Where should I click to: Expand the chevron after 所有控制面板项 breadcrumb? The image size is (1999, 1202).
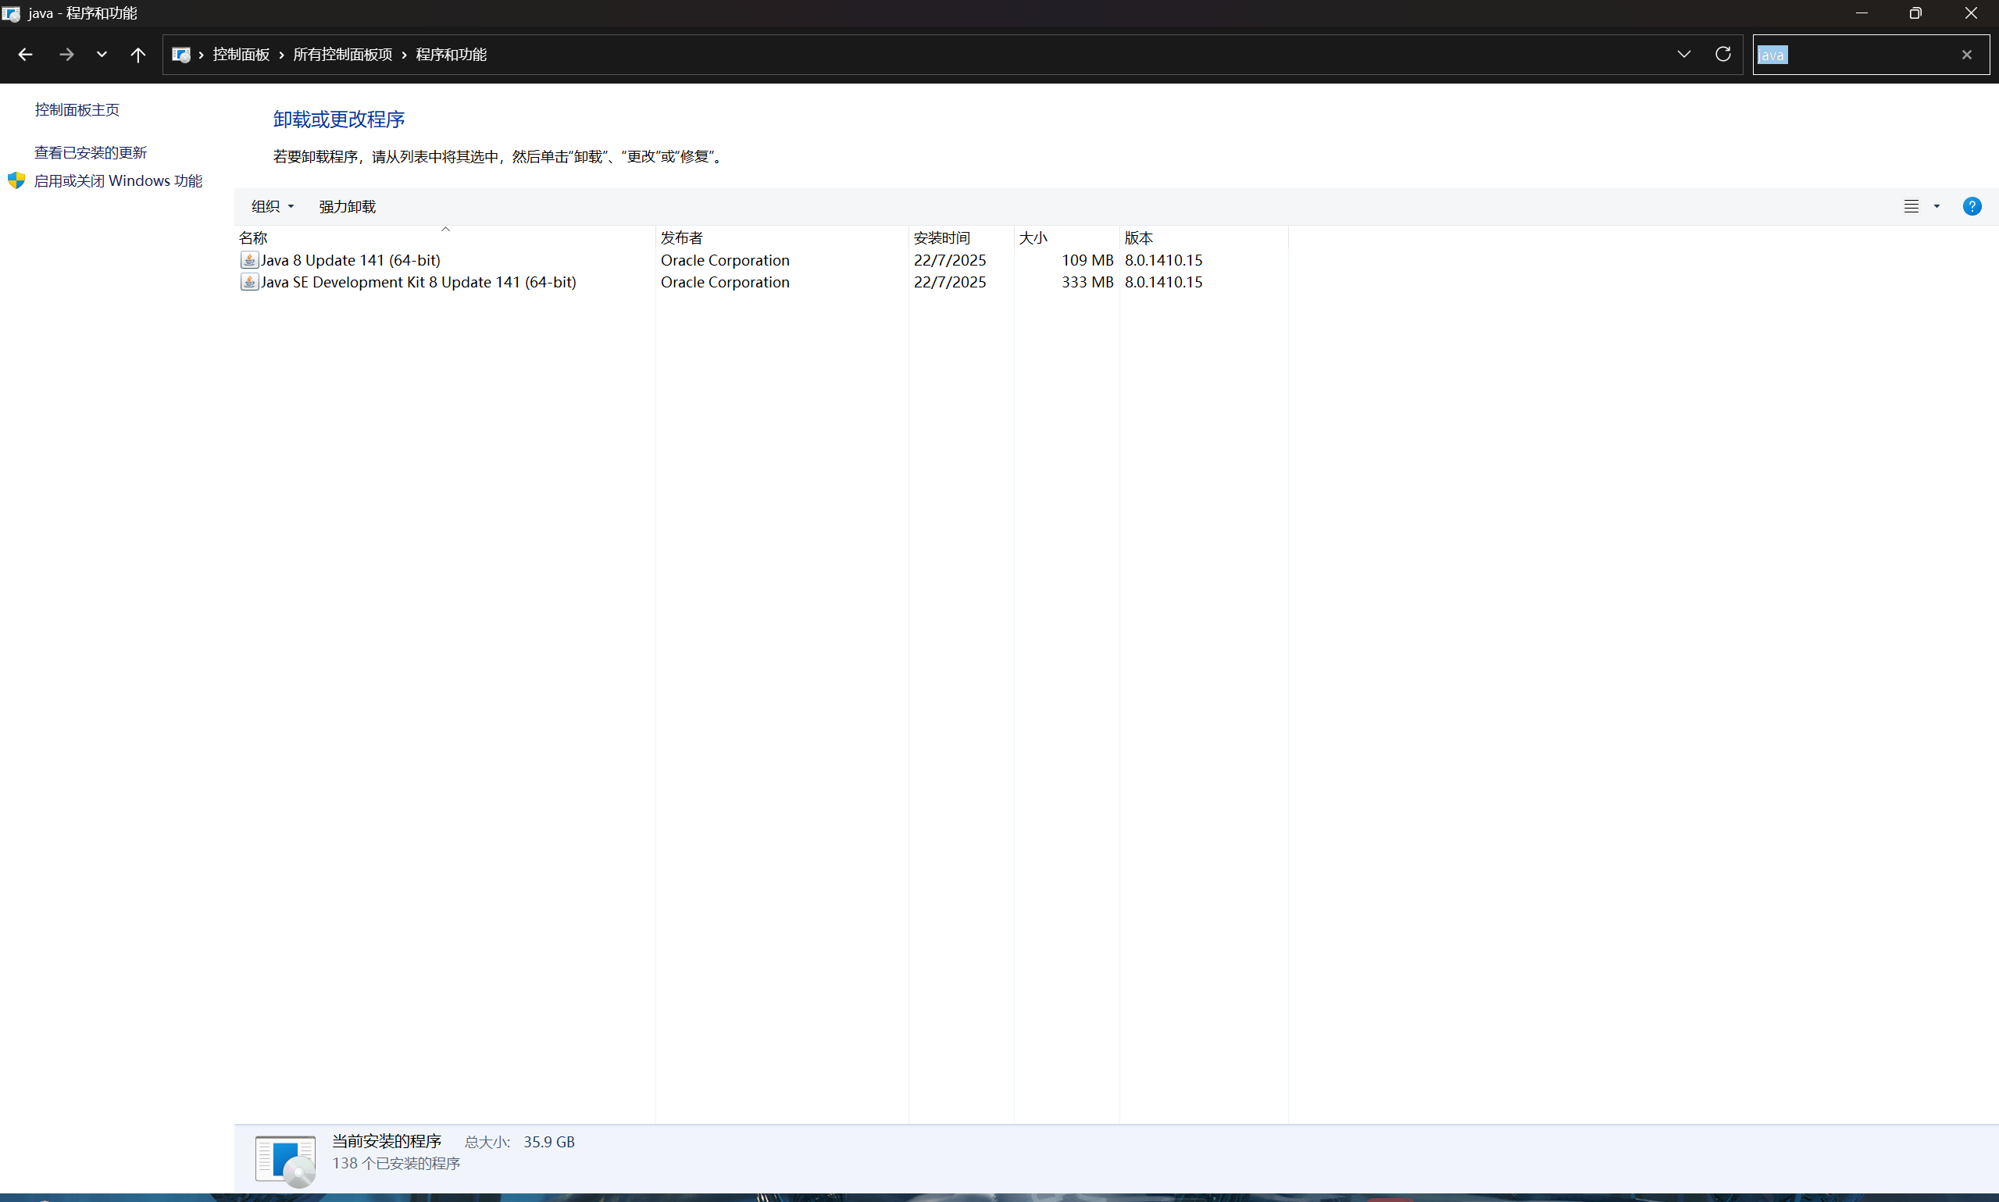point(403,55)
